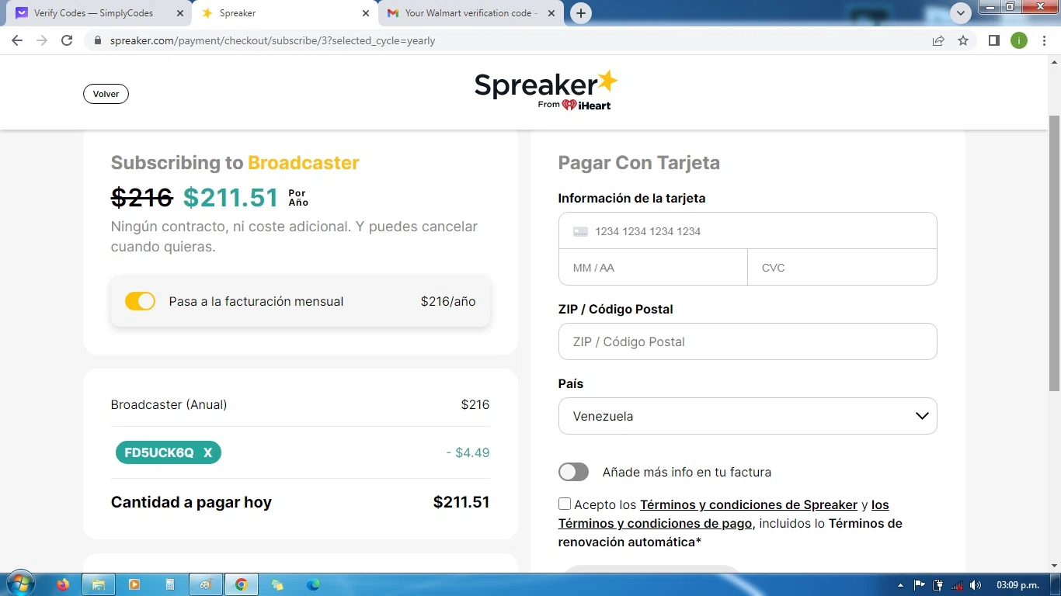The width and height of the screenshot is (1061, 596).
Task: Open Chrome three-dot menu
Action: click(x=1043, y=40)
